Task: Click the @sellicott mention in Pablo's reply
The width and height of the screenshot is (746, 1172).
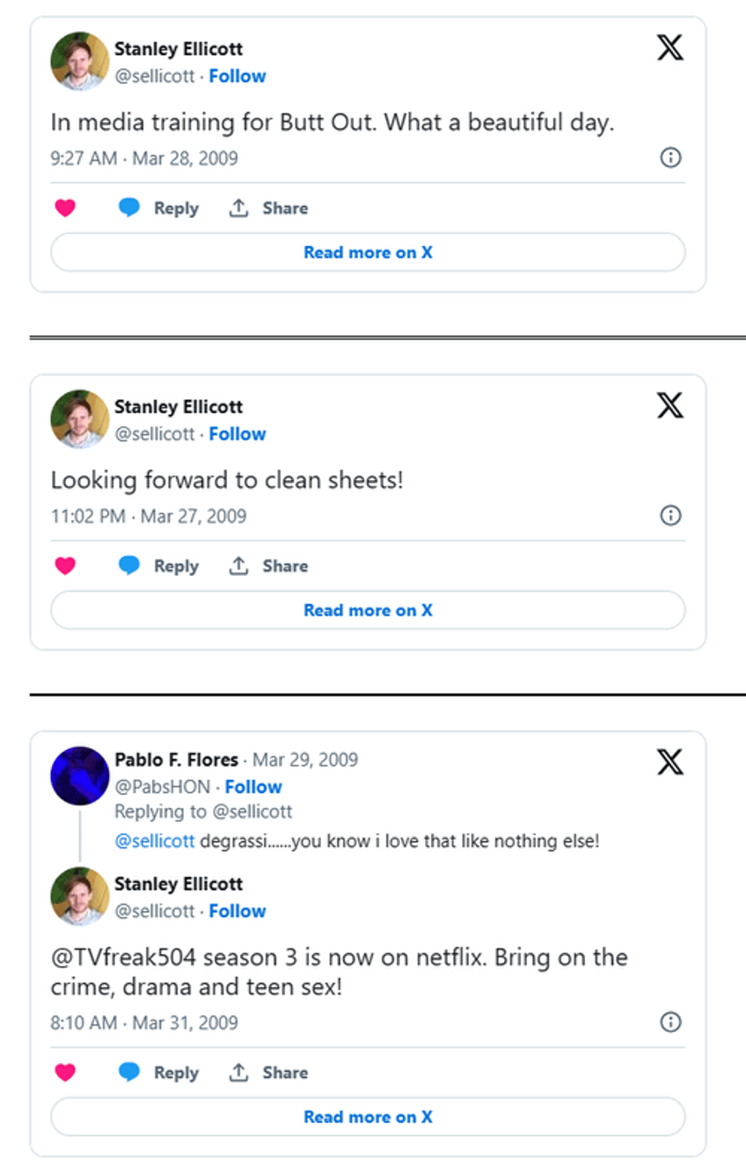Action: 155,841
